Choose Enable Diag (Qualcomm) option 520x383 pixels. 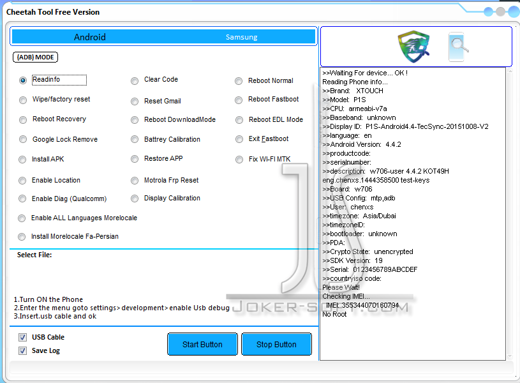[22, 199]
